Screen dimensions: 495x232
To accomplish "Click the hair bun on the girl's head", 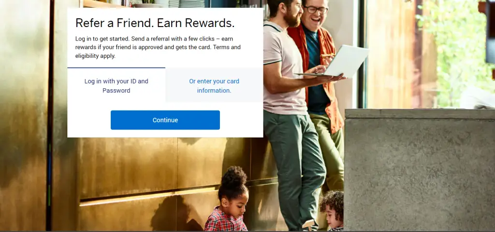I will pos(233,176).
